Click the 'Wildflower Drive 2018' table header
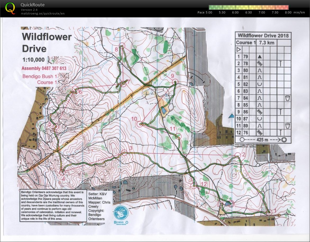This screenshot has width=310, height=242. coord(263,36)
